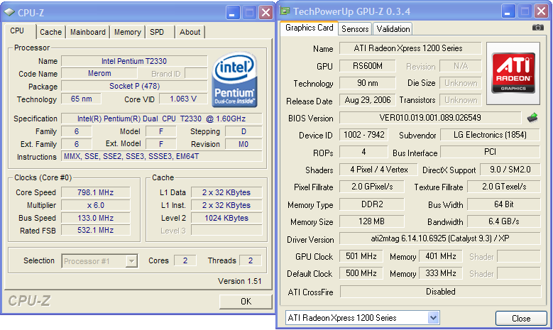Click the Texture Fillrate value 2.0 GTexel/s
Screen dimensions: 553x330
(x=504, y=187)
